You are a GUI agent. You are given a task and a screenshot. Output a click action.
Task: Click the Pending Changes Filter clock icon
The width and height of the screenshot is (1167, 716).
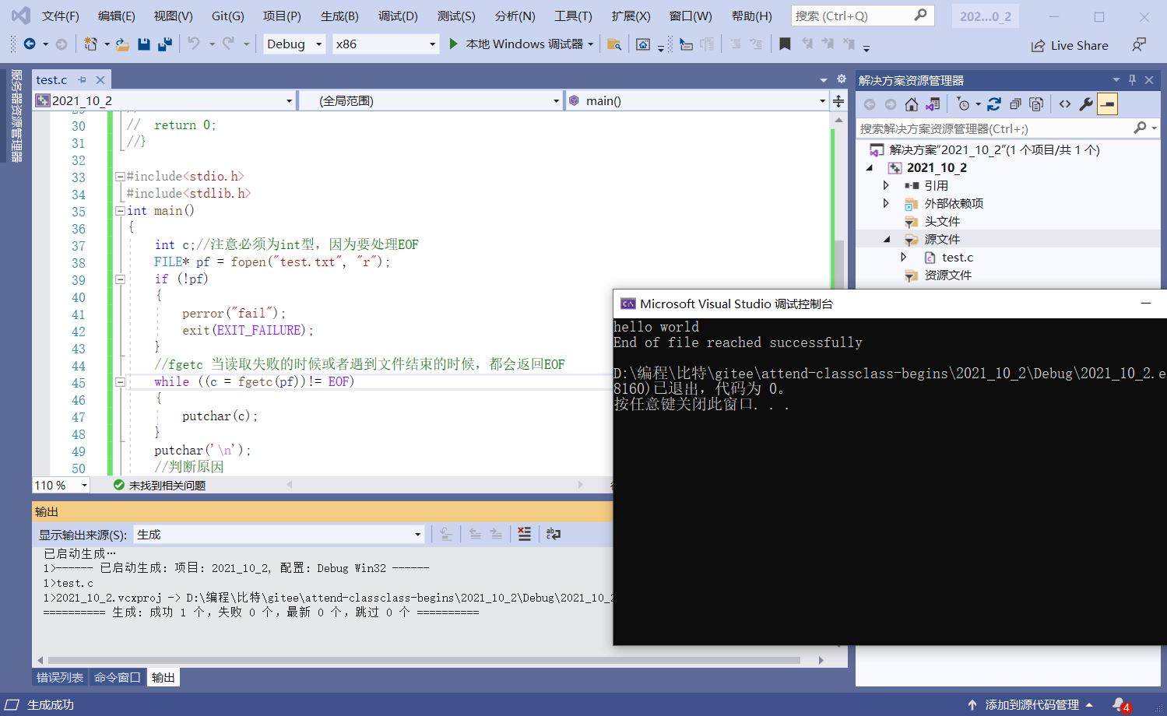click(x=963, y=104)
